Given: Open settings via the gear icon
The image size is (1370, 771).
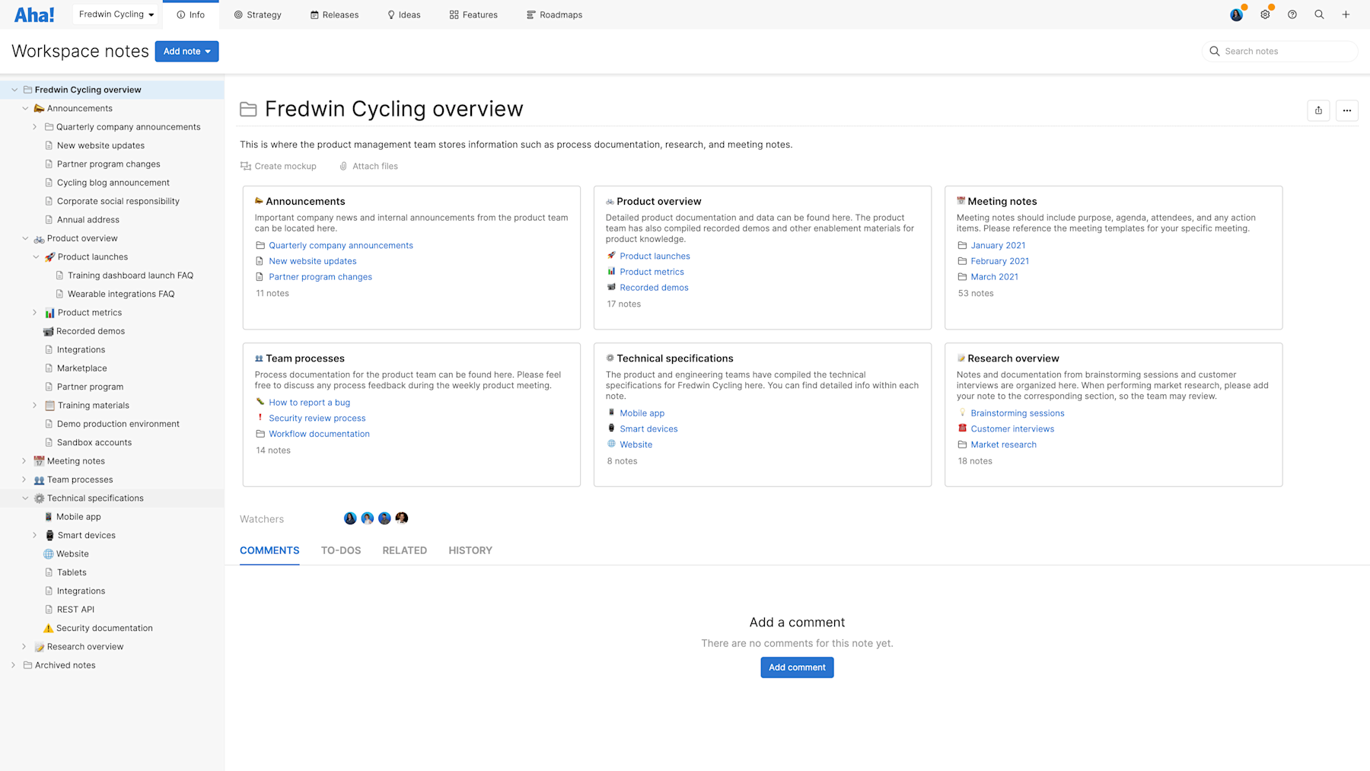Looking at the screenshot, I should click(1265, 14).
